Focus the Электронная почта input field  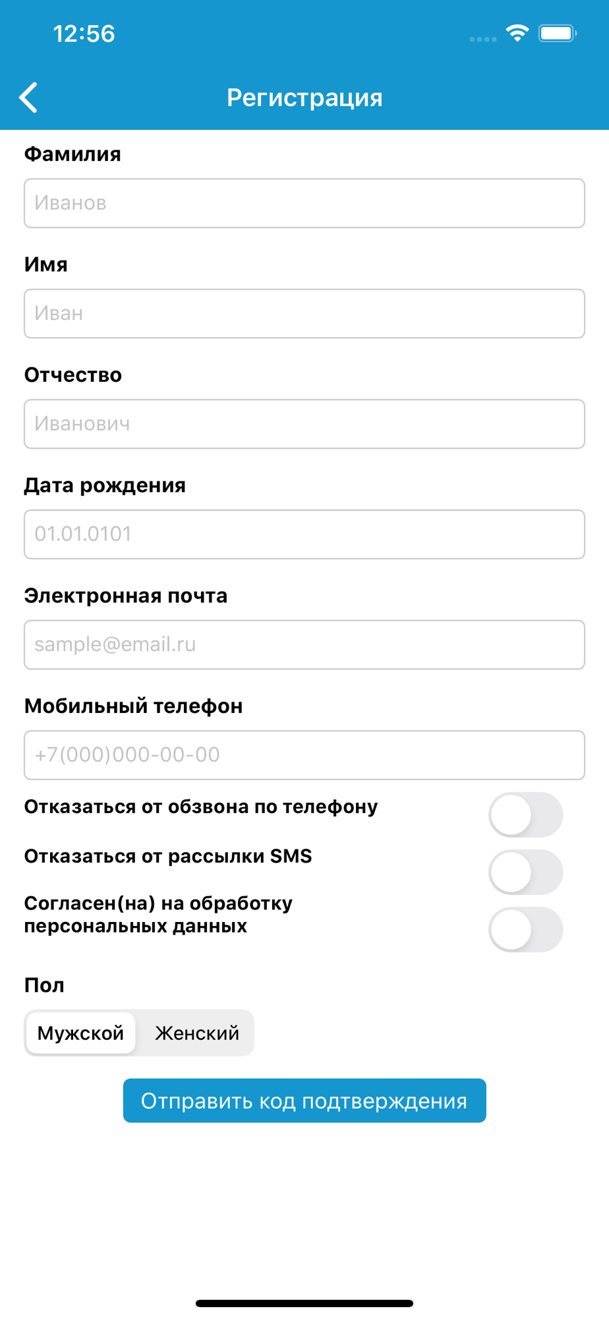304,644
